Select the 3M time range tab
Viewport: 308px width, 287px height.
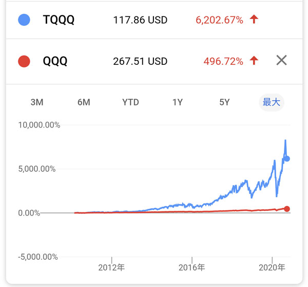click(37, 102)
